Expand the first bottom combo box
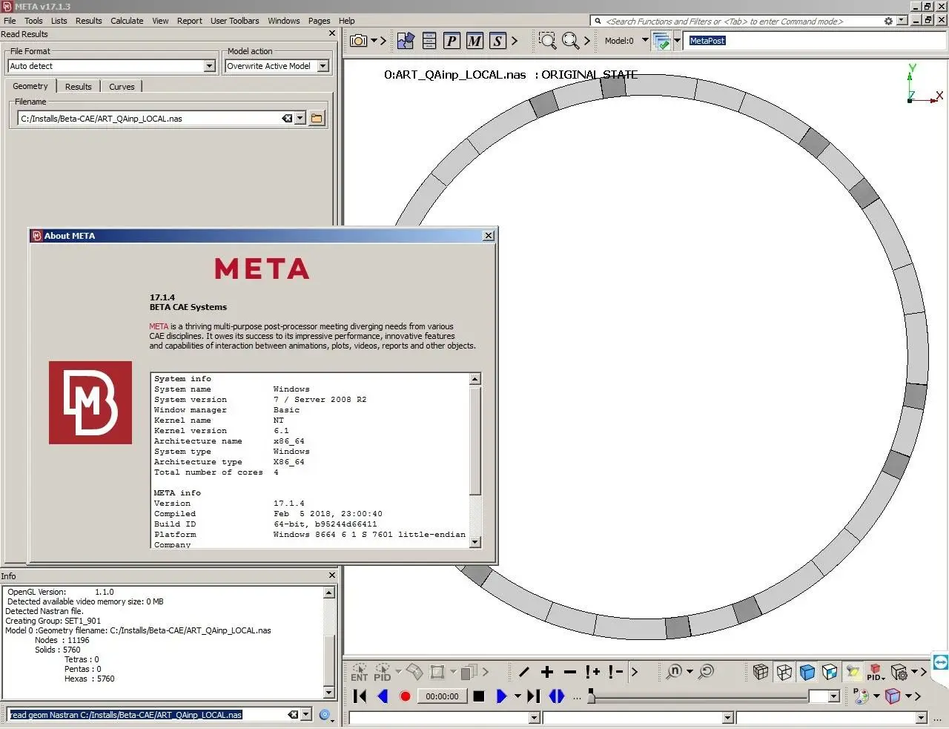949x729 pixels. click(x=534, y=718)
